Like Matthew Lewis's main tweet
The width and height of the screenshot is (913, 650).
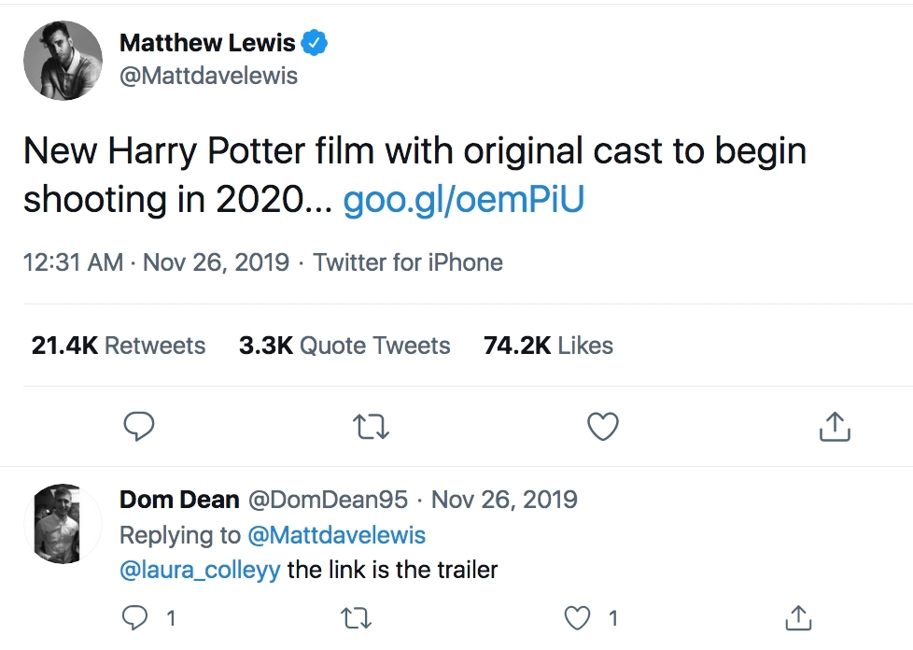pyautogui.click(x=603, y=426)
